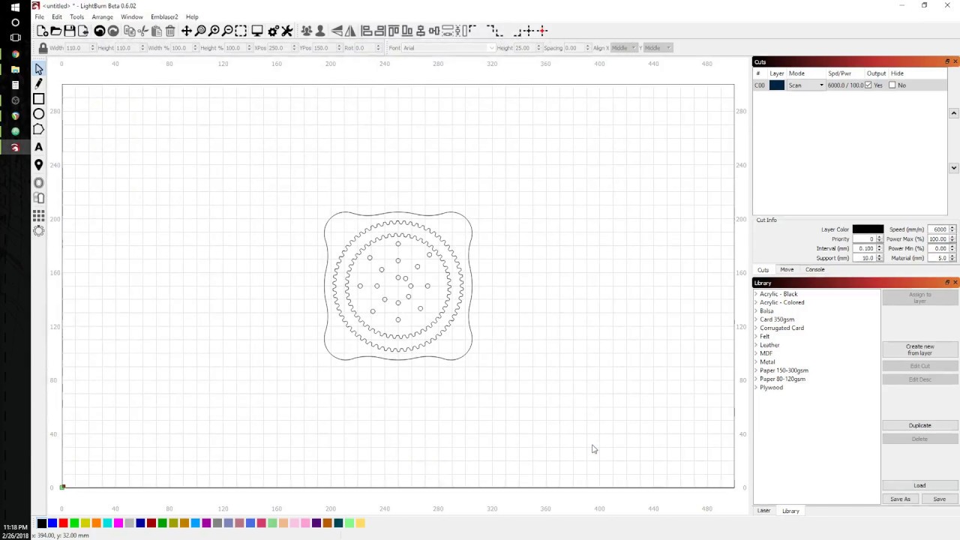Click the Delete trash can icon

pyautogui.click(x=170, y=31)
